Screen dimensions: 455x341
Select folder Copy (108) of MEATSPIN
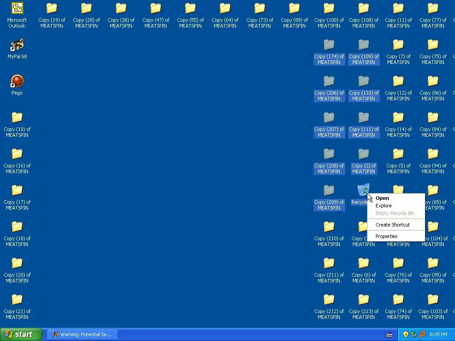363,15
